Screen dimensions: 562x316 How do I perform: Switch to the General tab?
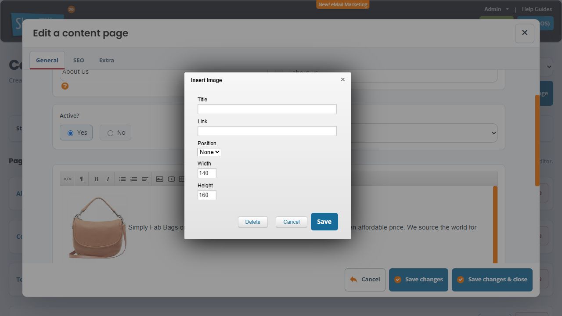[47, 60]
